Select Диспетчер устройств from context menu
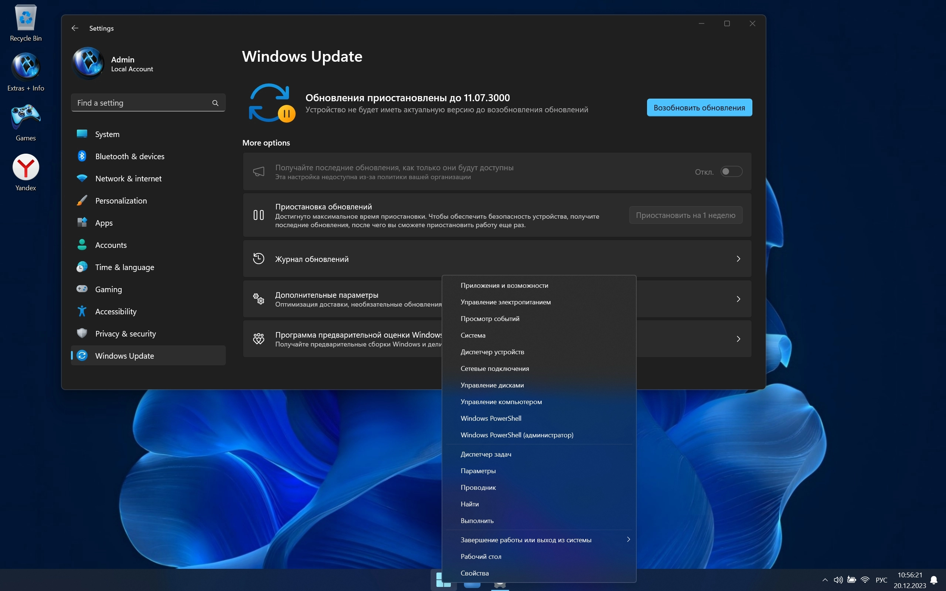Viewport: 946px width, 591px height. [x=492, y=352]
